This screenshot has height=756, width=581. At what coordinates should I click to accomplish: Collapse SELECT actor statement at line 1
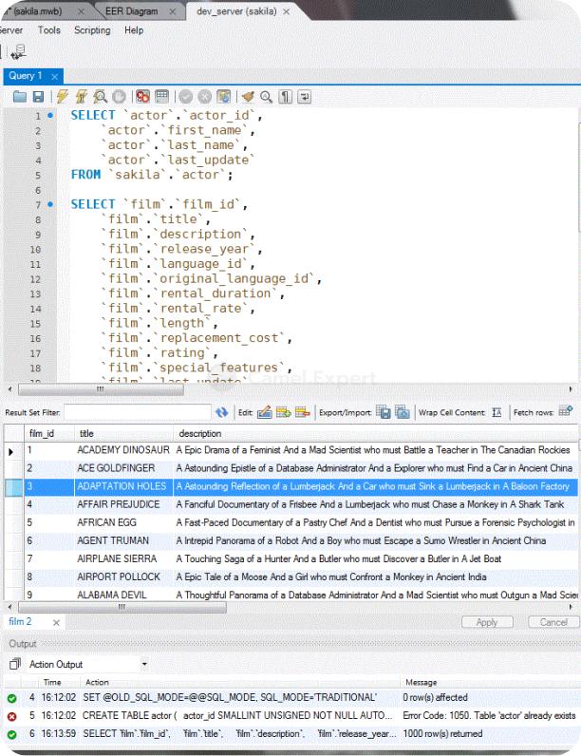pos(48,116)
